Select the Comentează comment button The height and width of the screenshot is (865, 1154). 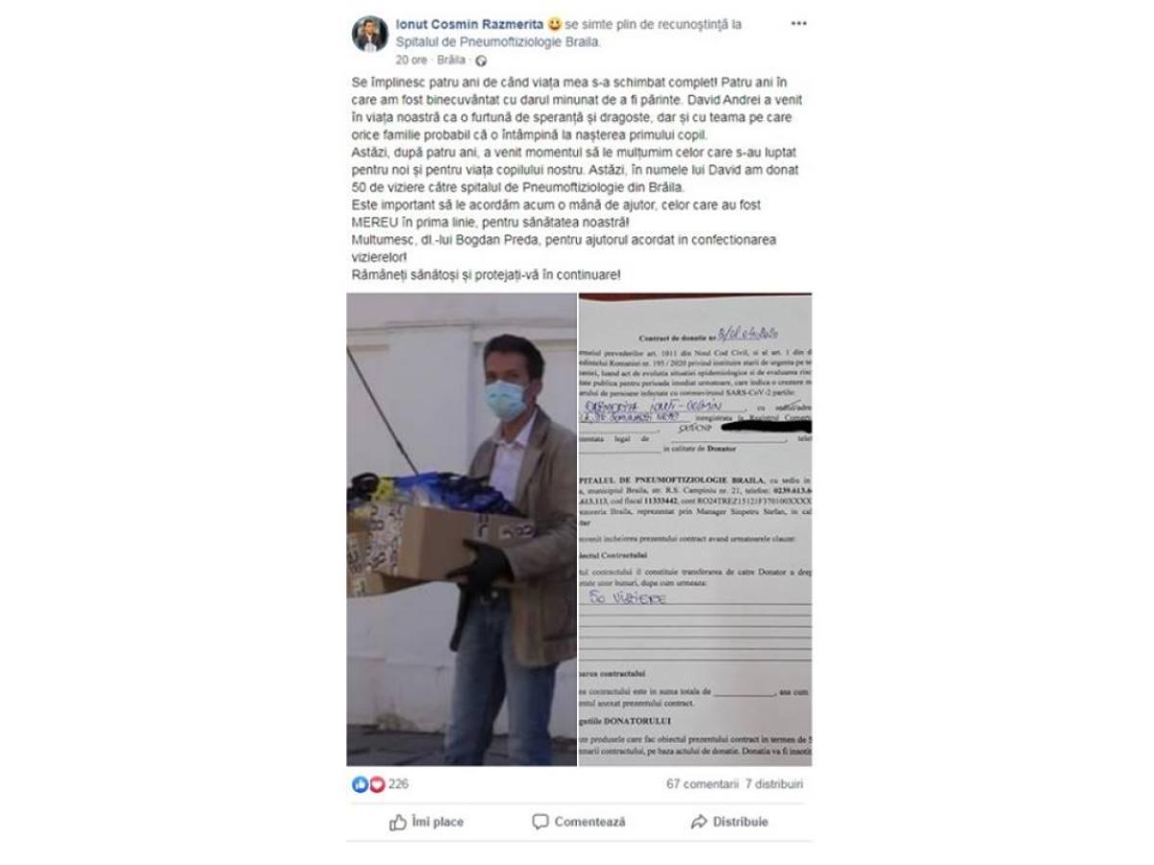click(x=579, y=822)
